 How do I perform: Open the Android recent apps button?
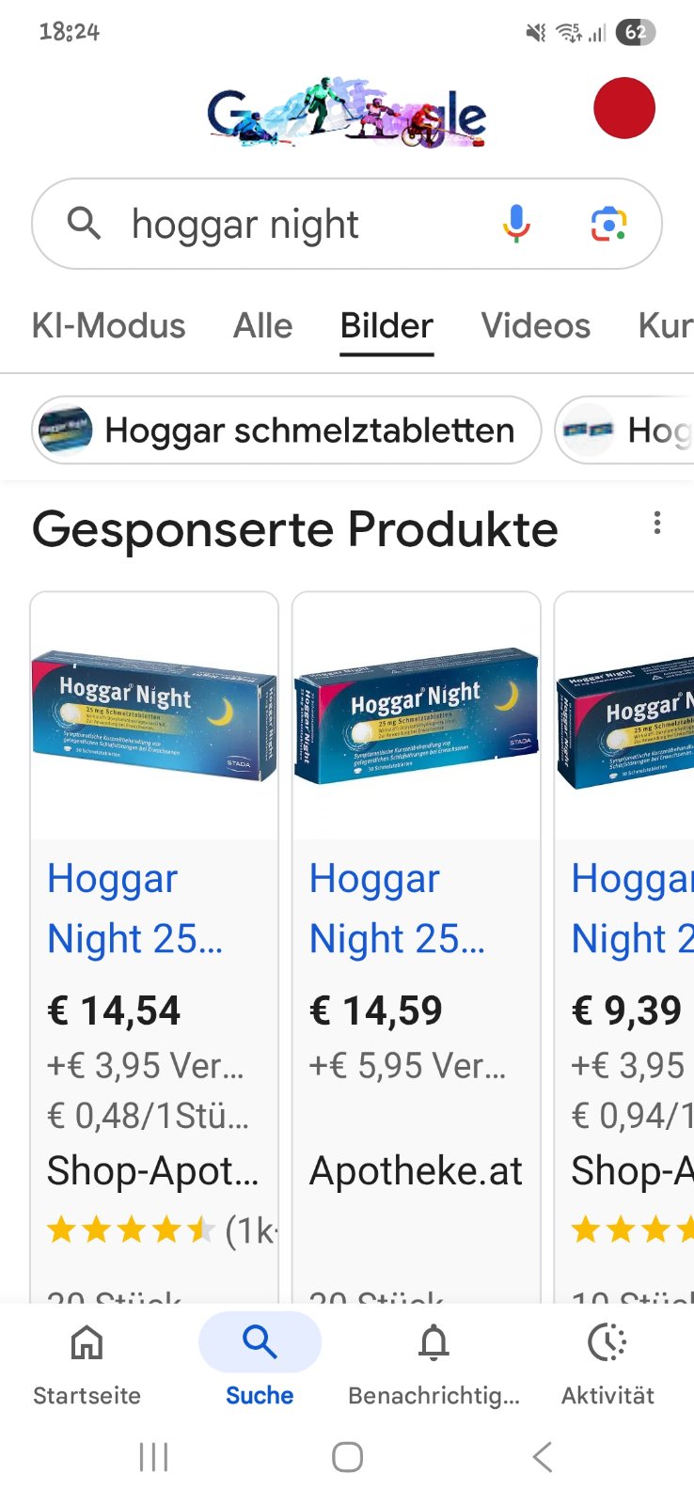(x=153, y=1457)
